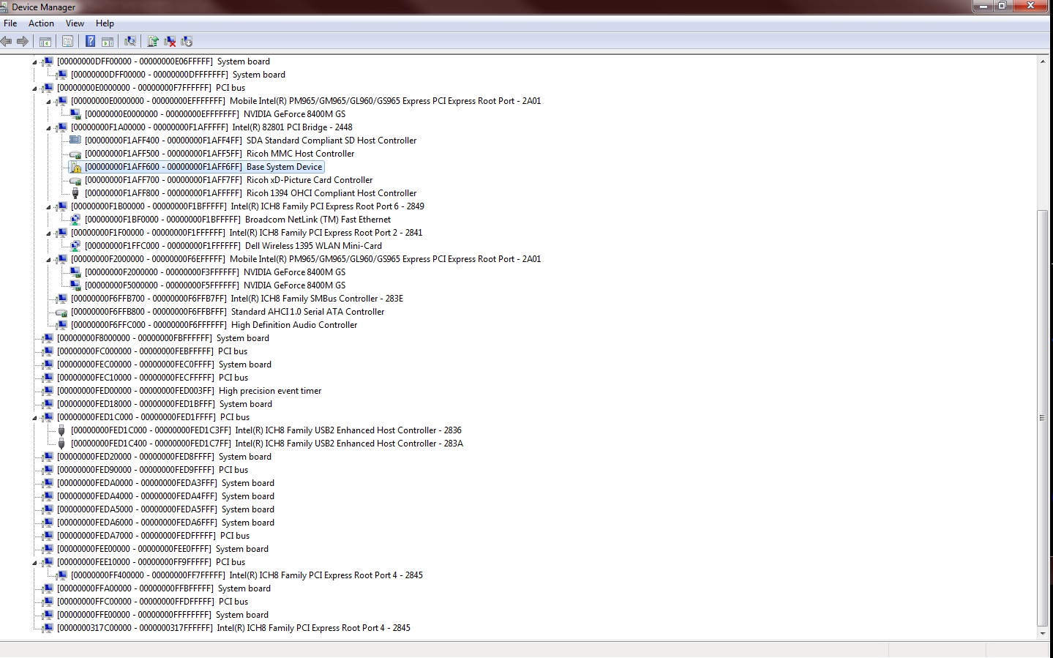Click the Forward arrow in toolbar
1053x658 pixels.
[23, 42]
